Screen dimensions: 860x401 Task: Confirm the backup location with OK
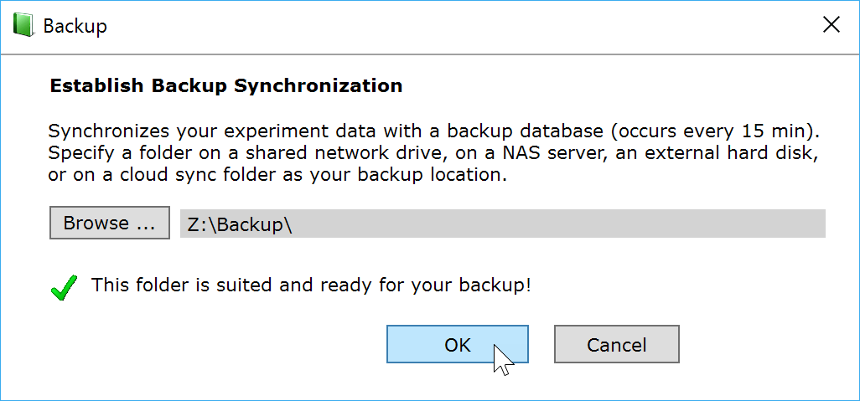tap(457, 344)
